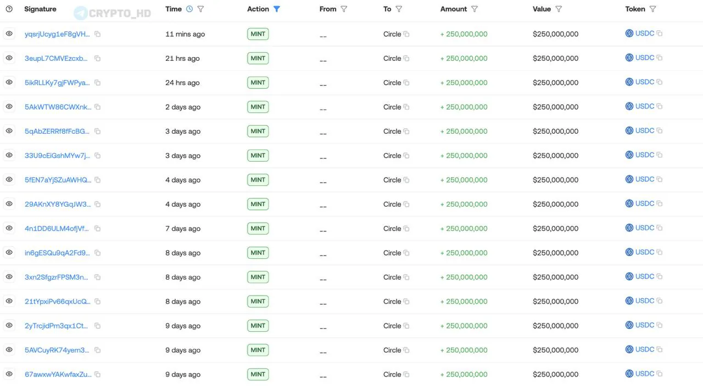Toggle eye icon for 5AVCuyRK74yem3 row
The height and width of the screenshot is (386, 703).
click(x=9, y=349)
